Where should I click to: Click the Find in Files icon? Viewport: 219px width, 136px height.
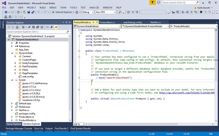120,12
